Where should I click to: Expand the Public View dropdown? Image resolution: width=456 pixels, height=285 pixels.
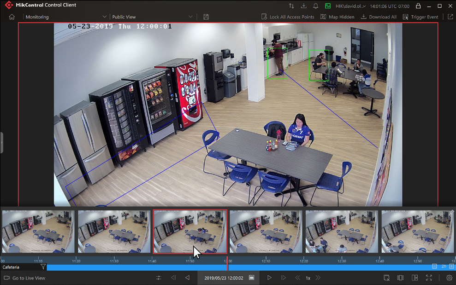tap(190, 17)
